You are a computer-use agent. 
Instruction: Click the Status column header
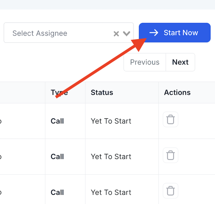102,92
